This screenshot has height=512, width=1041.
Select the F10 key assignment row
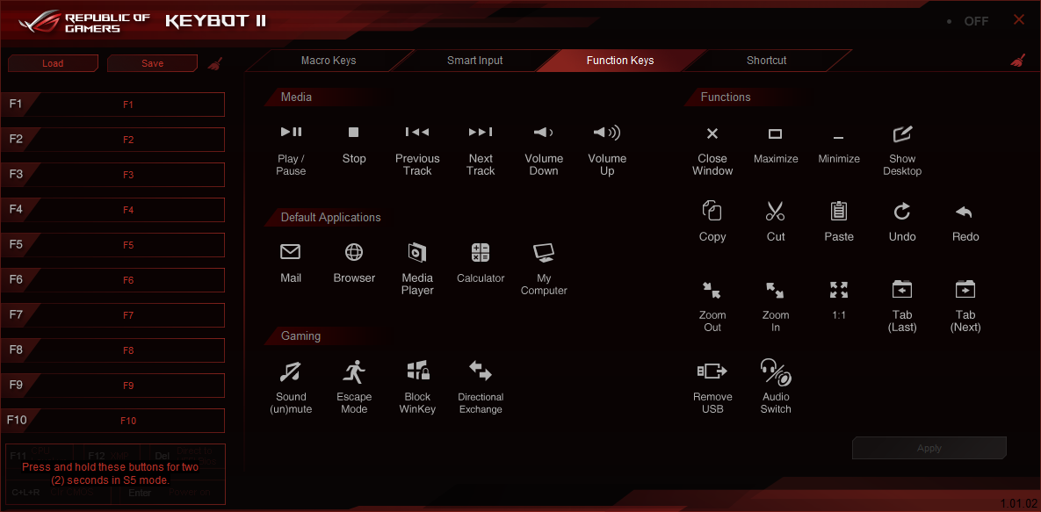tap(112, 421)
